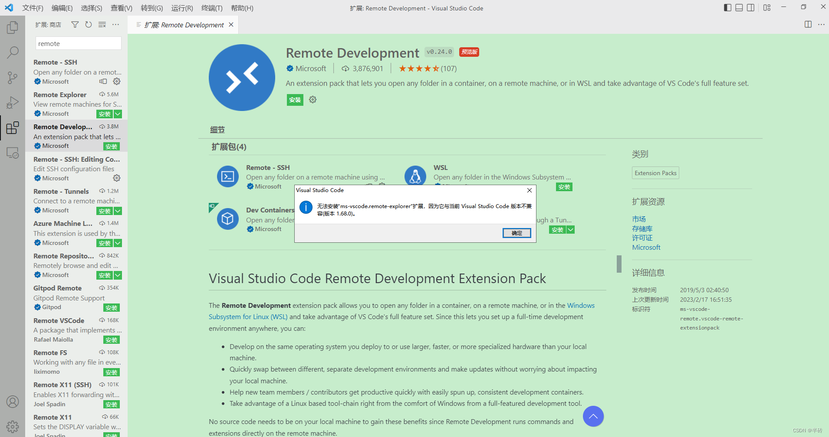Viewport: 829px width, 437px height.
Task: Open the 选择(S) menu
Action: click(x=92, y=8)
